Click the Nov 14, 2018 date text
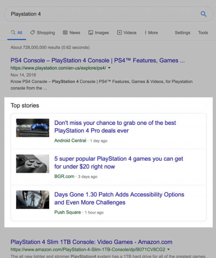This screenshot has height=258, width=216. pyautogui.click(x=23, y=75)
